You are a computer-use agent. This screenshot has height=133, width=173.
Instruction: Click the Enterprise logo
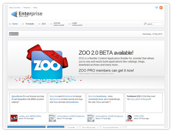(27, 14)
